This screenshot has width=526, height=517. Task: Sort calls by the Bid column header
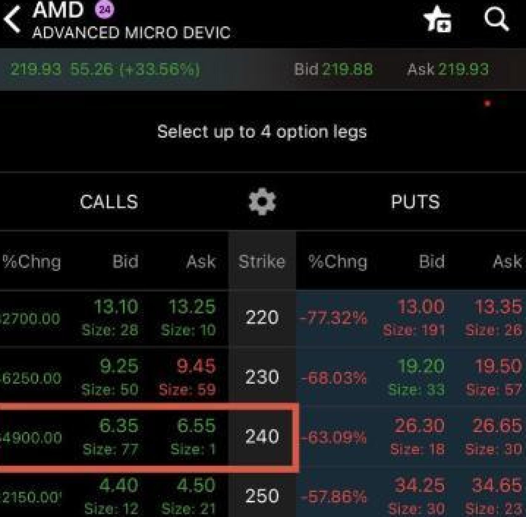125,261
